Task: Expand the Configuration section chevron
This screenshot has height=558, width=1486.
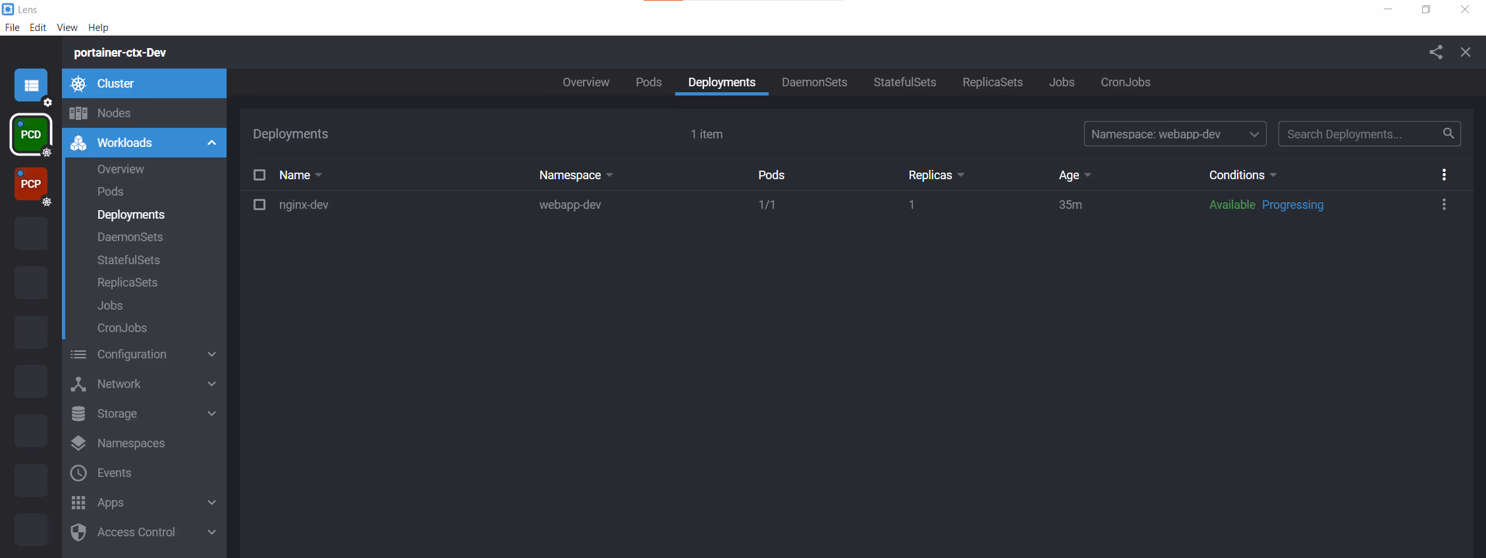Action: tap(211, 354)
